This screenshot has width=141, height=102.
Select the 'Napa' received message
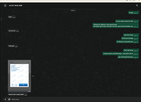point(12,17)
